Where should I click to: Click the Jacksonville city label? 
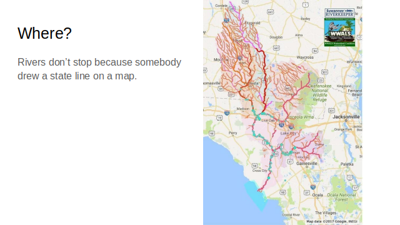point(346,117)
